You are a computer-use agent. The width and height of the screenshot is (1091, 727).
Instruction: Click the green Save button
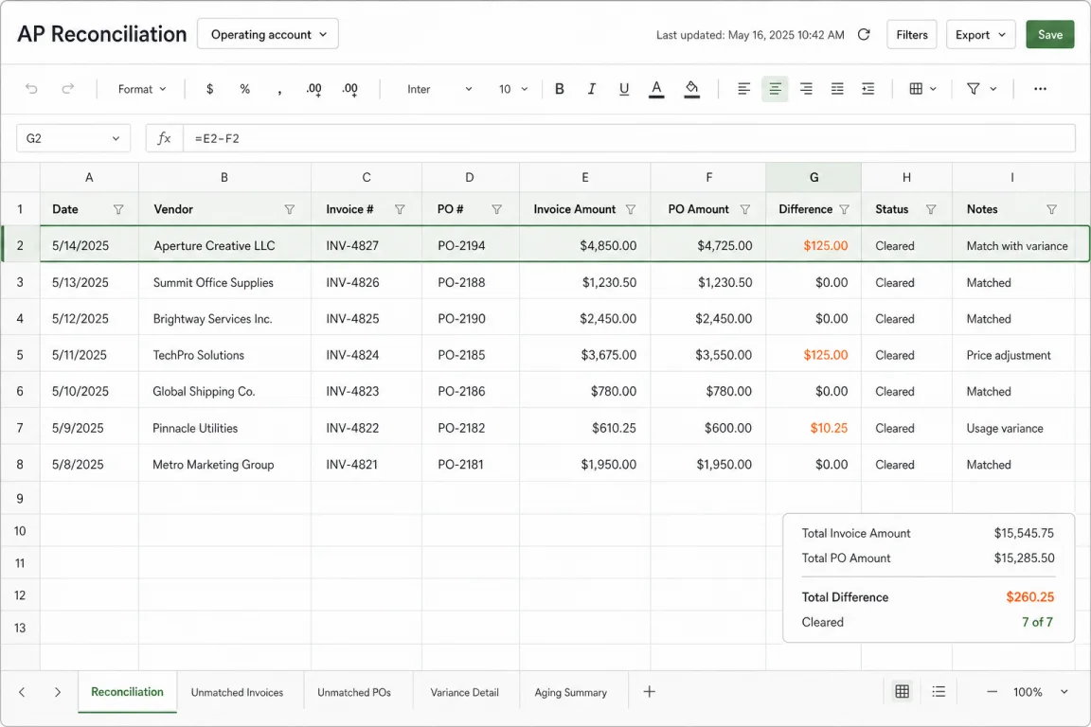click(1050, 35)
